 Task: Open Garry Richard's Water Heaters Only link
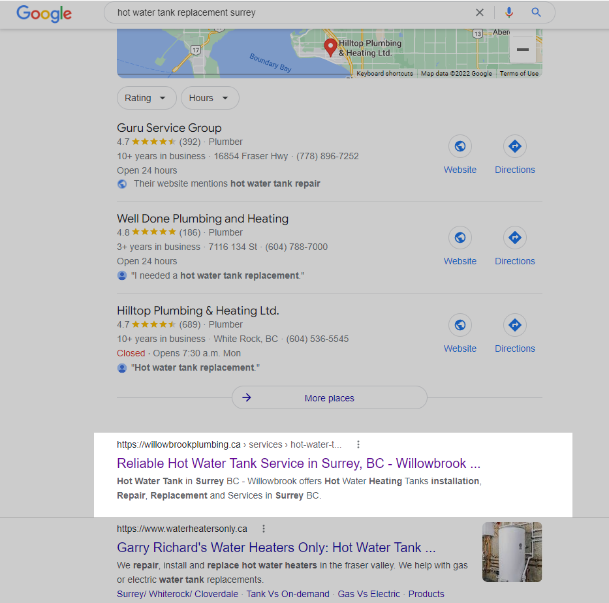coord(276,548)
